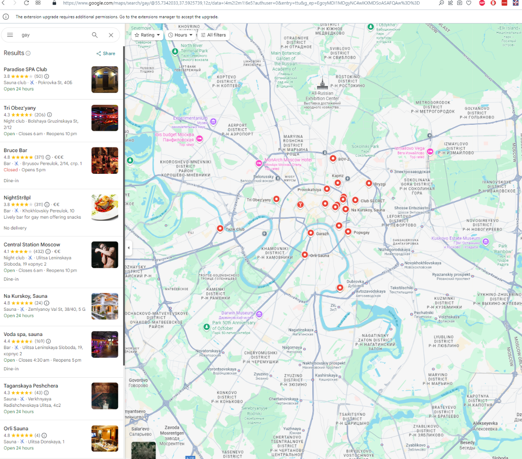The width and height of the screenshot is (522, 459).
Task: Collapse the side panel with the arrow
Action: tap(128, 248)
